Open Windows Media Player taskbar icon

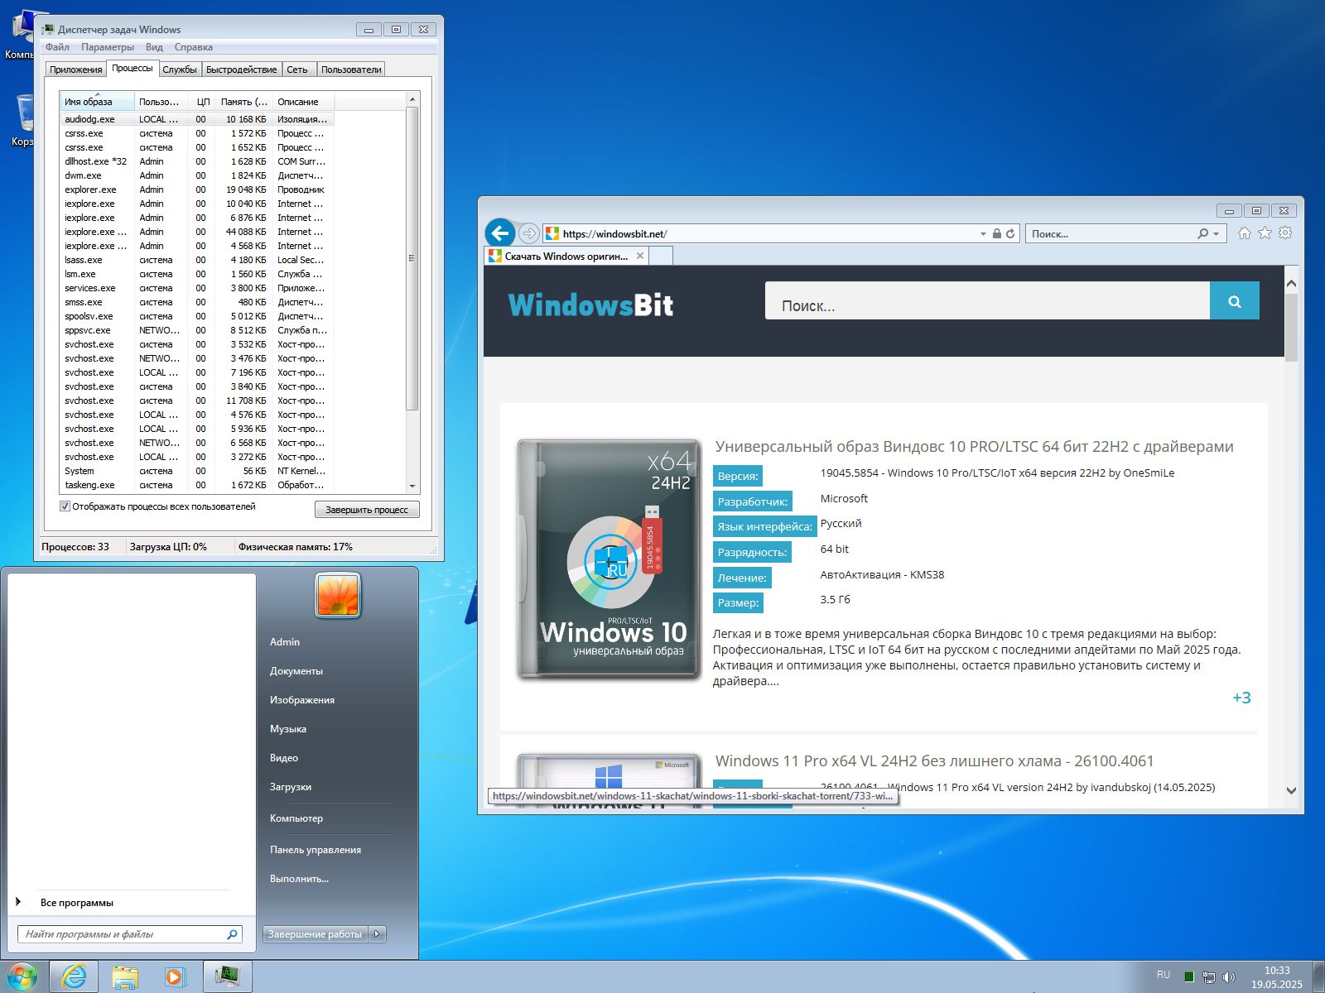(x=175, y=977)
